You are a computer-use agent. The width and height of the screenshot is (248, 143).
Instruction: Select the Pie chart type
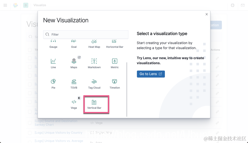(53, 84)
